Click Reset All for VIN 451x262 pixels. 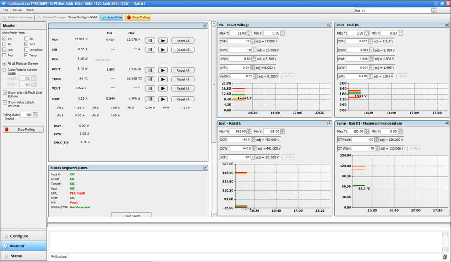182,41
